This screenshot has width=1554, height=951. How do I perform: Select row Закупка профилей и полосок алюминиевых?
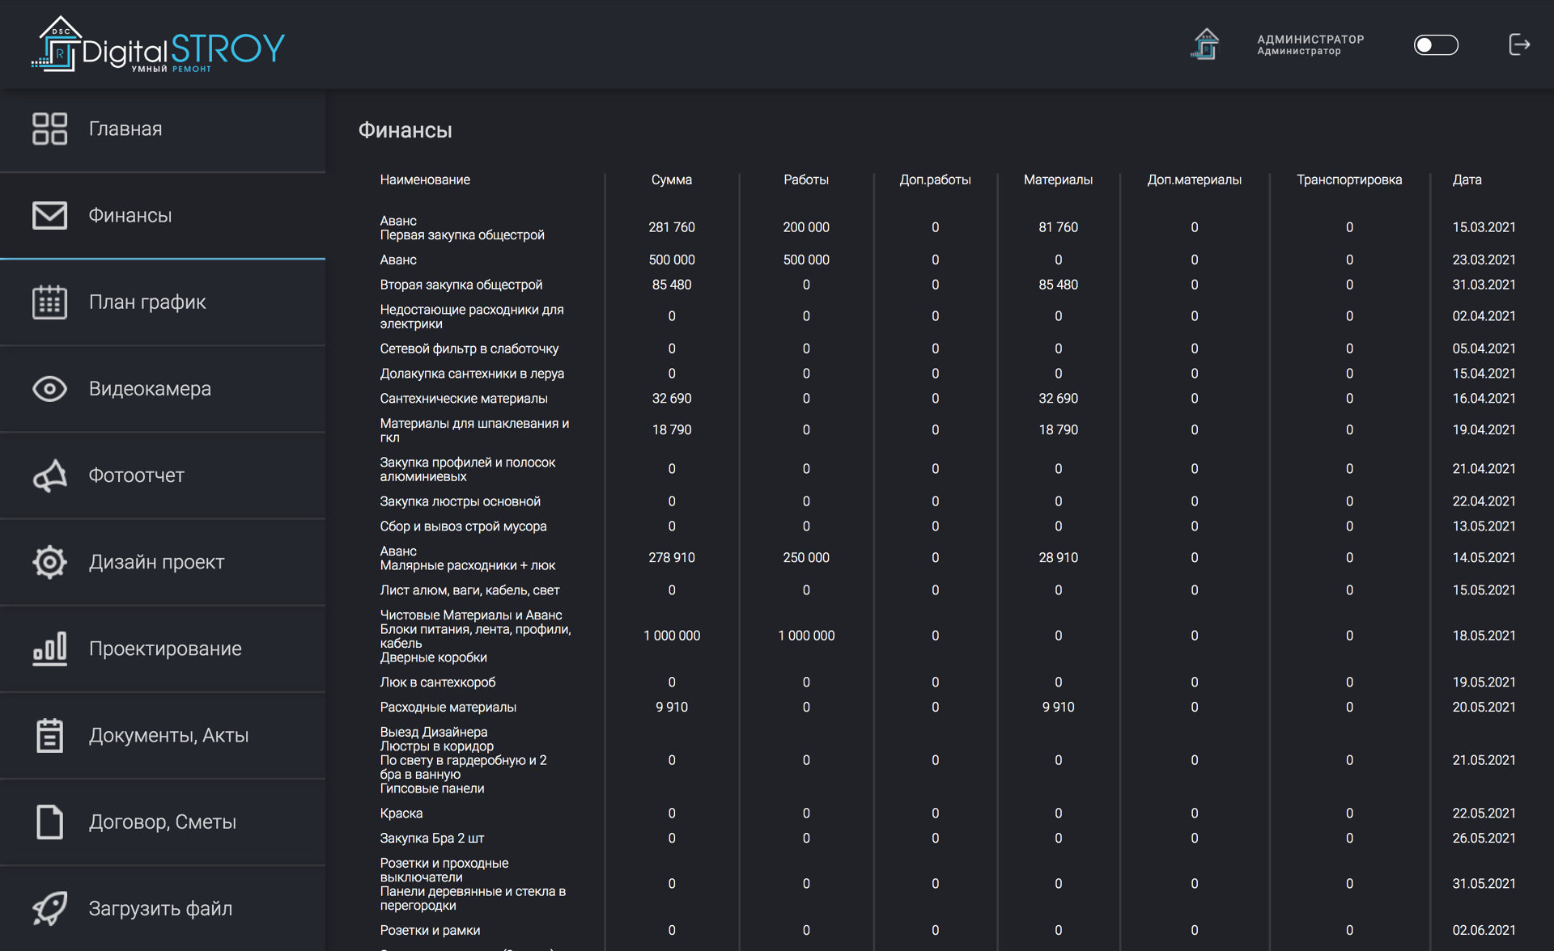948,469
